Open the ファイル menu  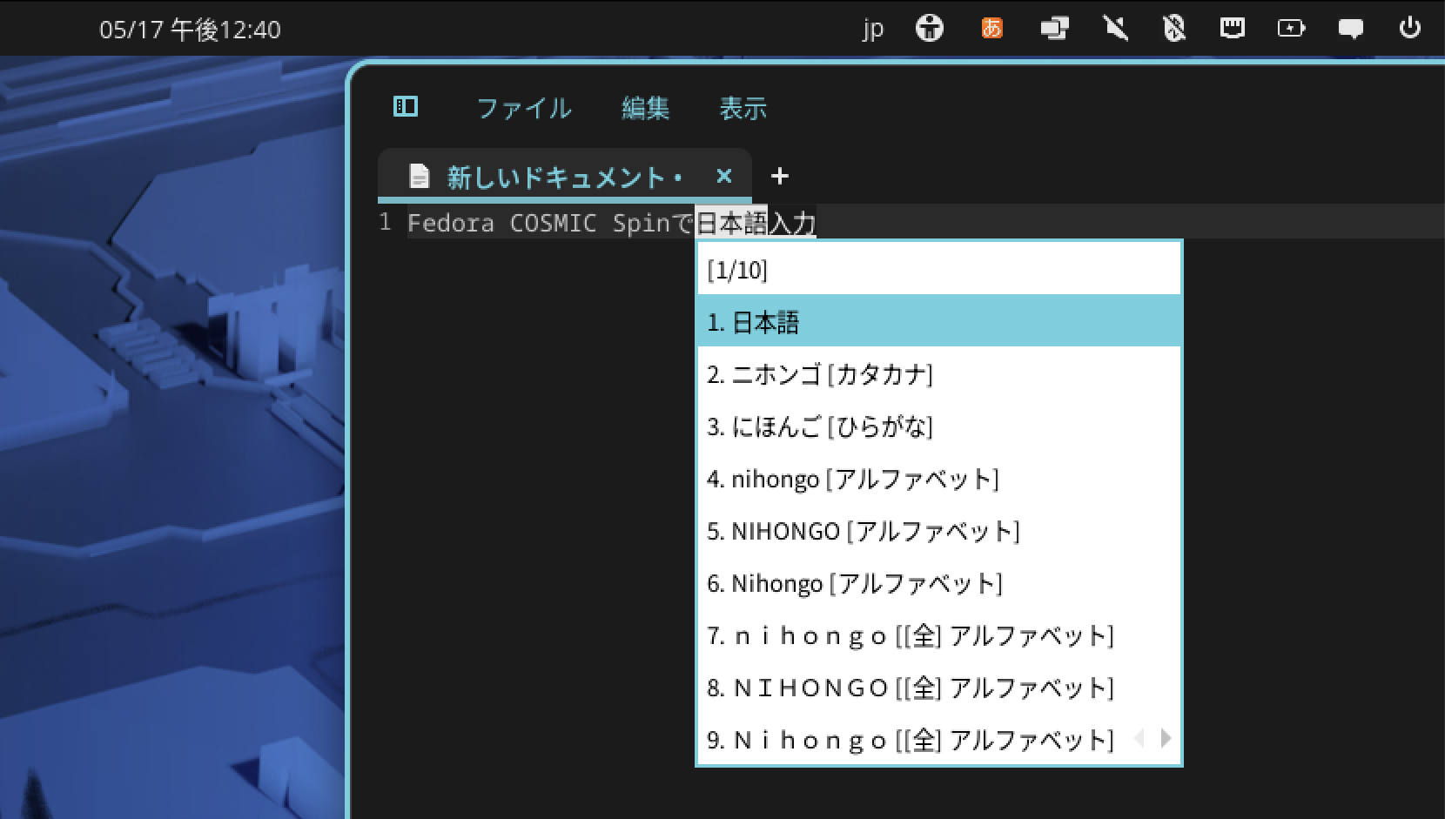coord(524,108)
